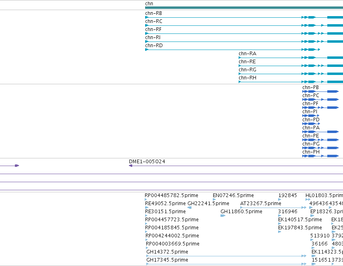
Task: Click the chn-PB protein coding glyph
Action: pos(320,91)
